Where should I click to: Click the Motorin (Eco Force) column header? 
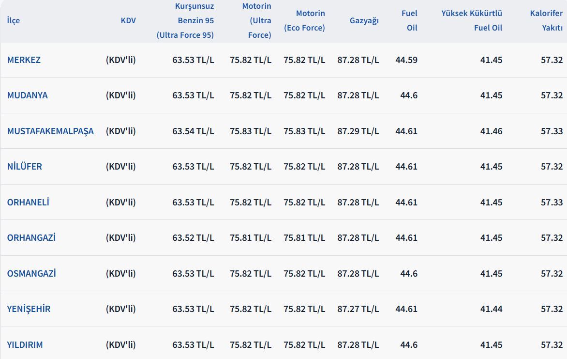[x=304, y=21]
